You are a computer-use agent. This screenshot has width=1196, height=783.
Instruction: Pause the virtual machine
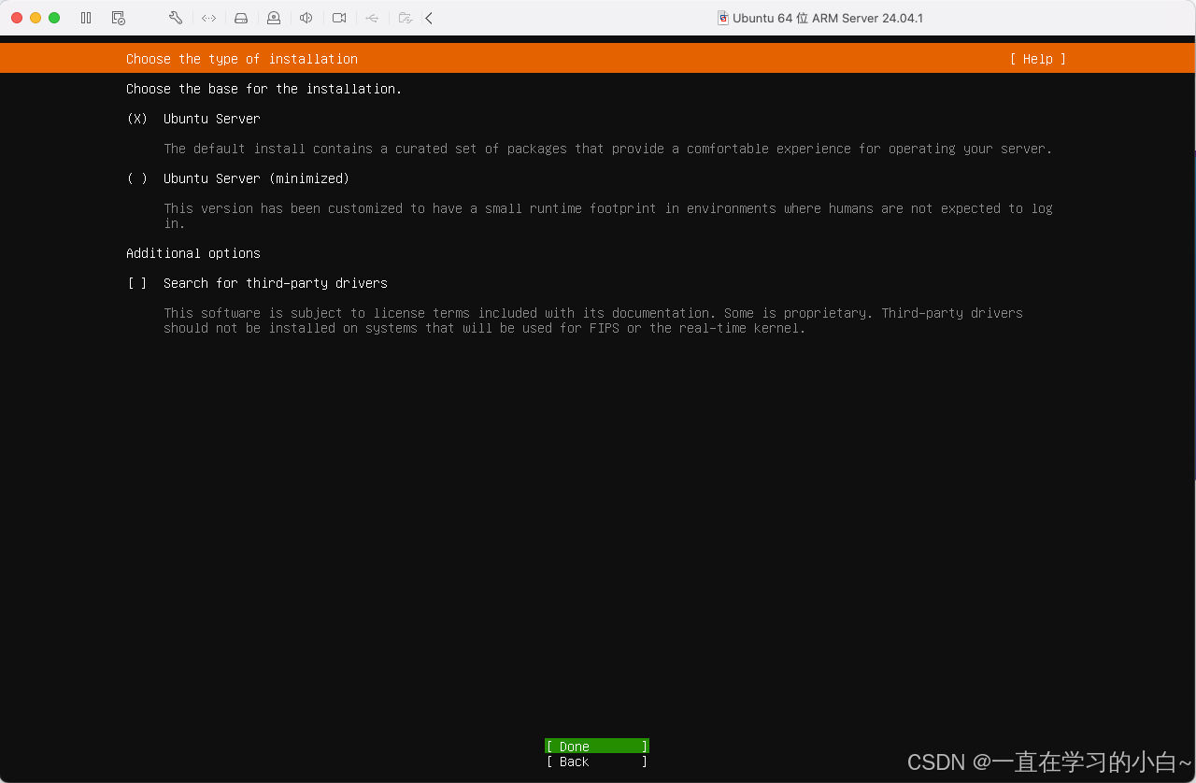pos(86,18)
